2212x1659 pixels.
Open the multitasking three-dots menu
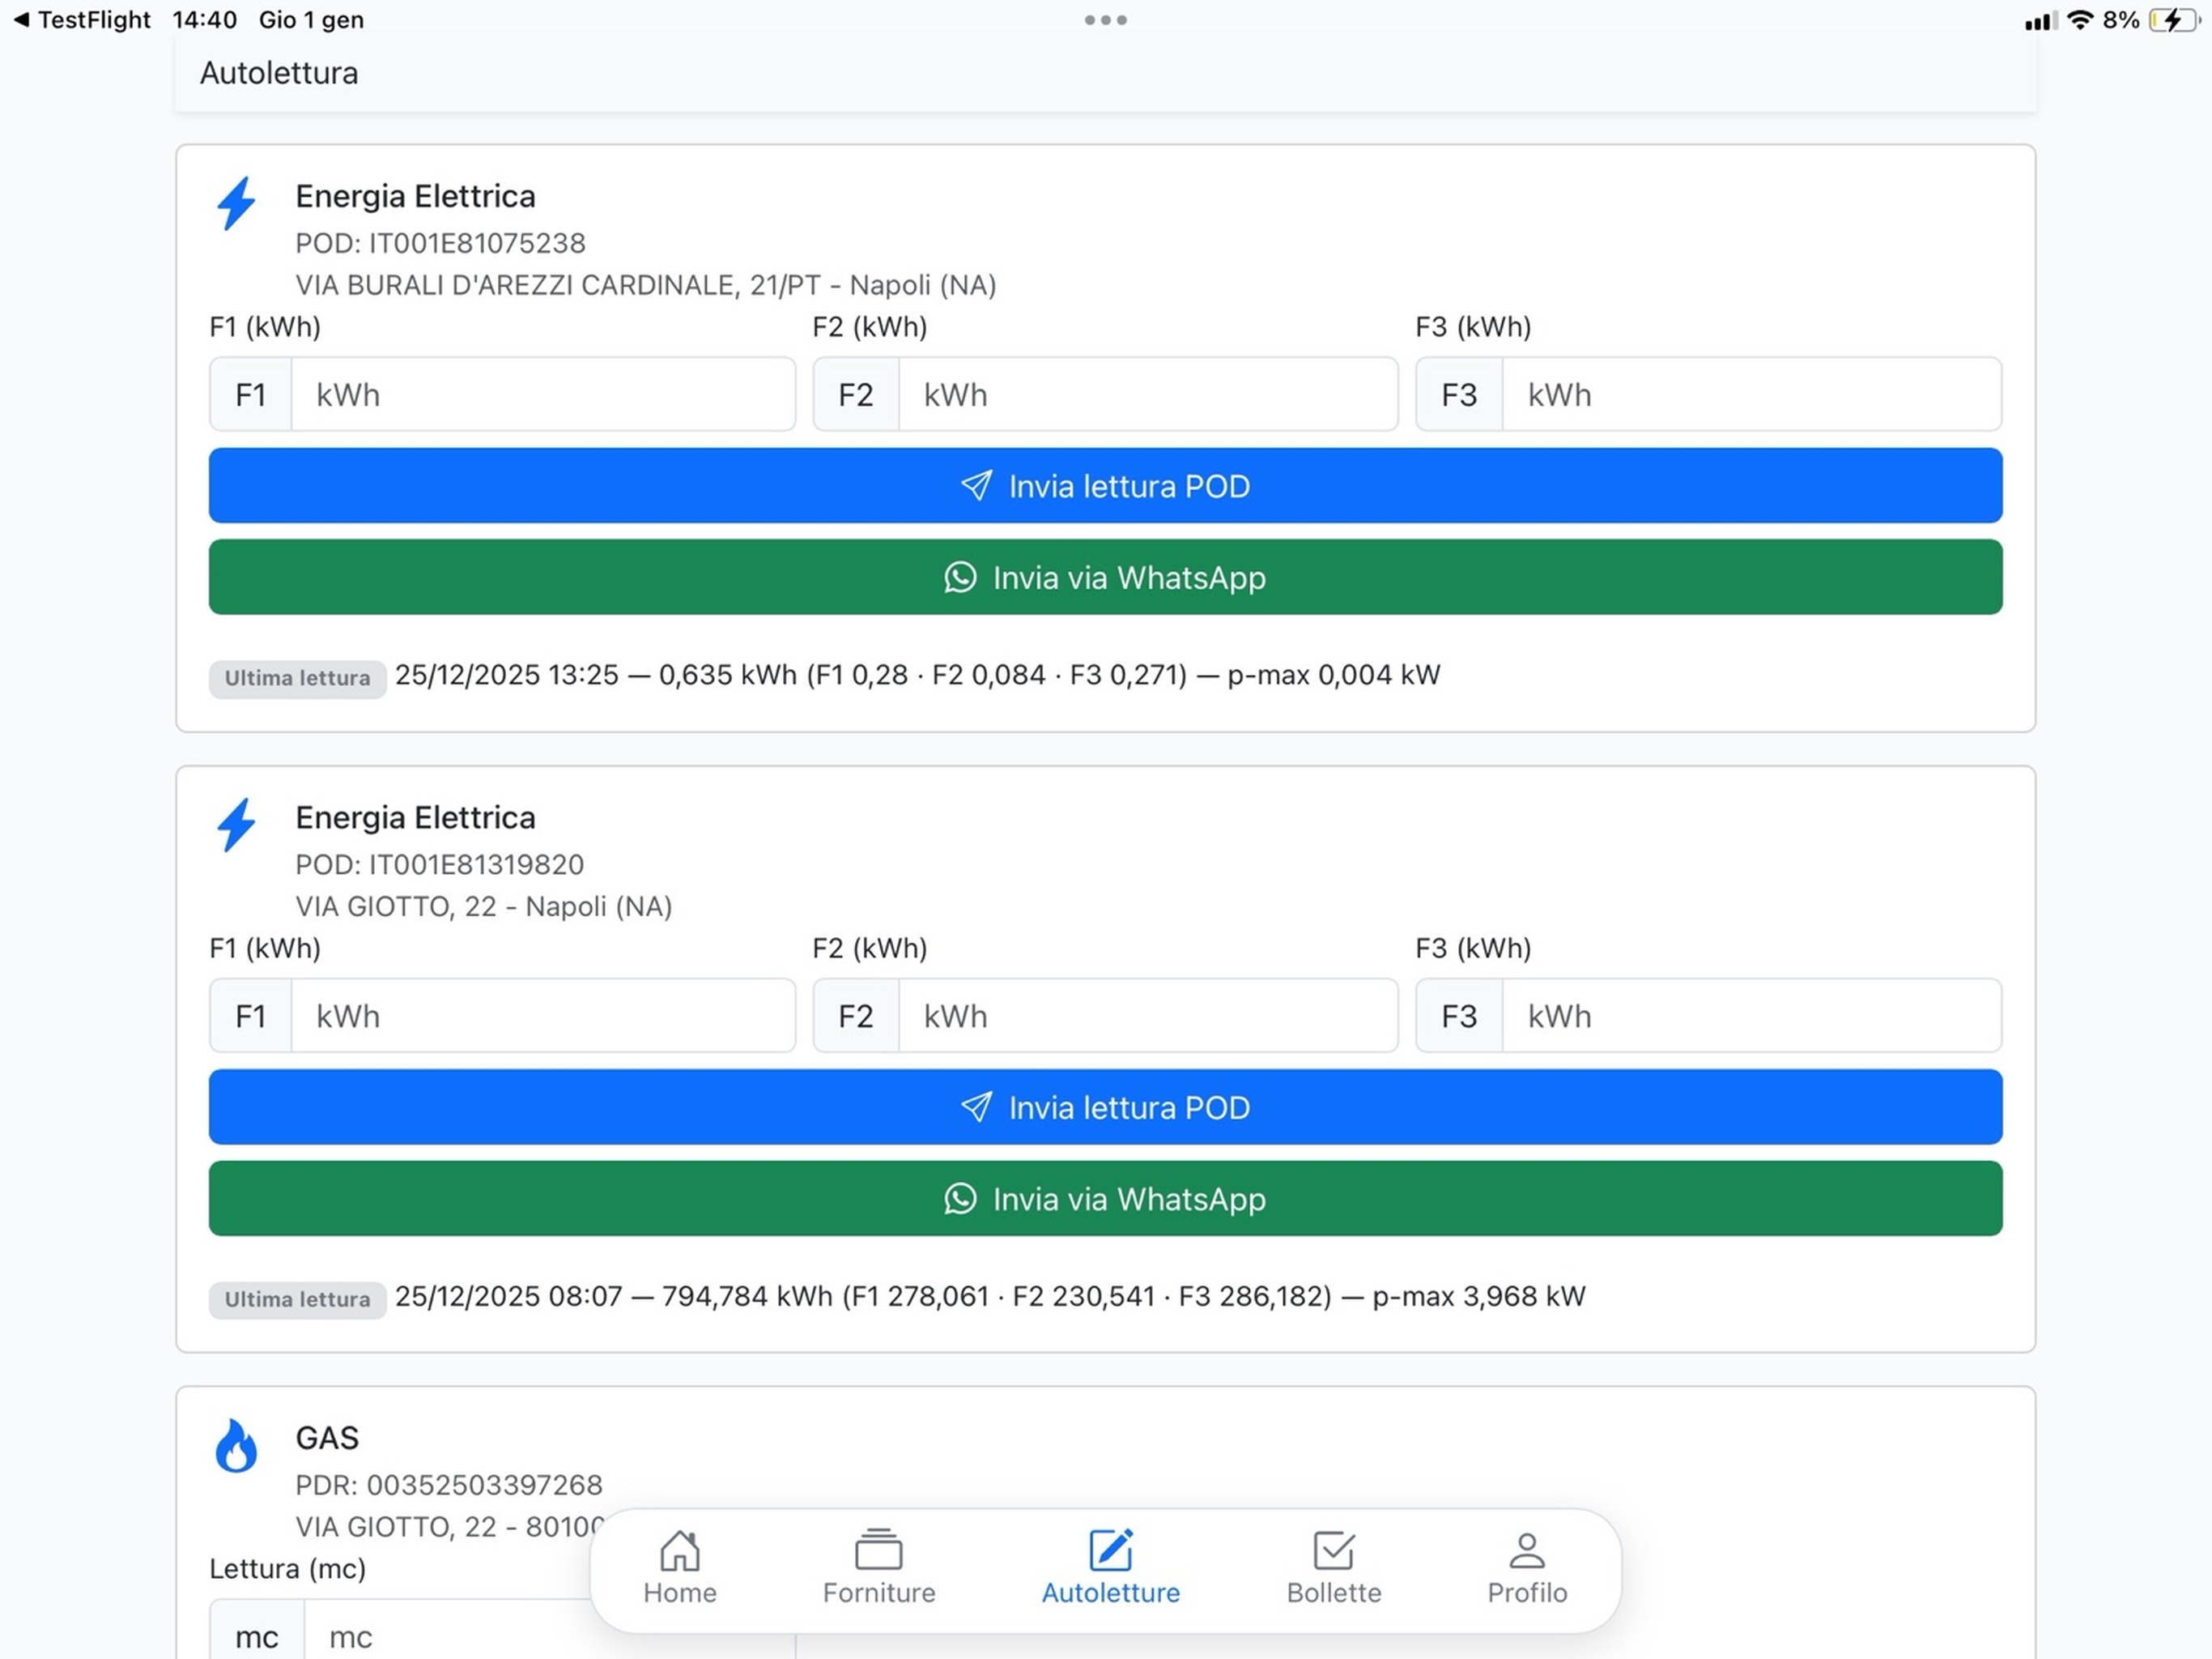point(1106,20)
